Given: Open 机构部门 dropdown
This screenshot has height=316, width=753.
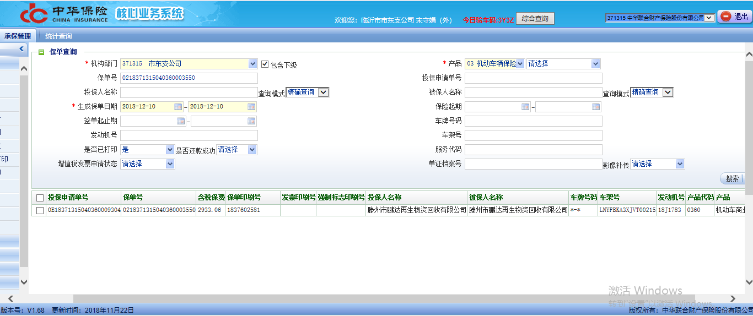Looking at the screenshot, I should click(x=252, y=64).
